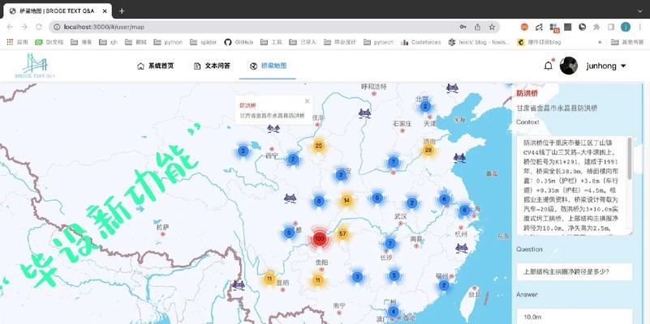The image size is (650, 324).
Task: Open the 其他书签 folder
Action: pos(627,42)
